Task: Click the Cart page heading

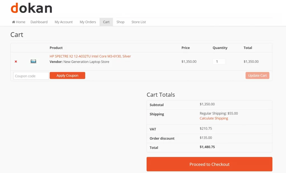Action: (17, 35)
